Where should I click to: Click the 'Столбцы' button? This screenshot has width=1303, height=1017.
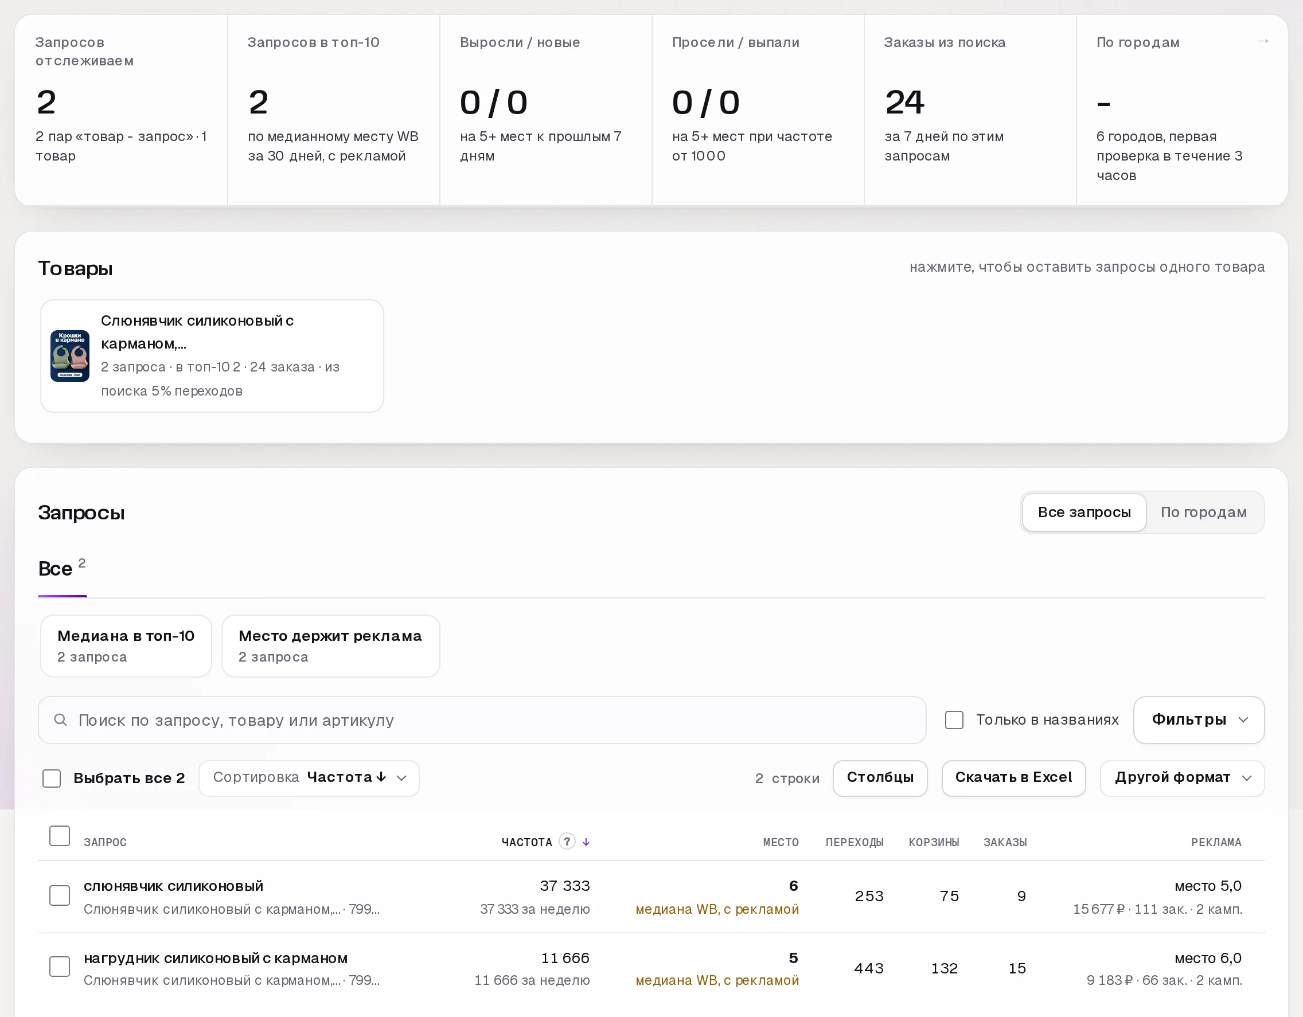[x=880, y=778]
